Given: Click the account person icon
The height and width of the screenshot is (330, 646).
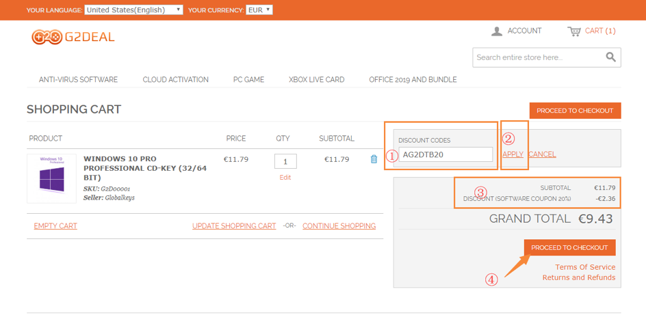Looking at the screenshot, I should [497, 31].
